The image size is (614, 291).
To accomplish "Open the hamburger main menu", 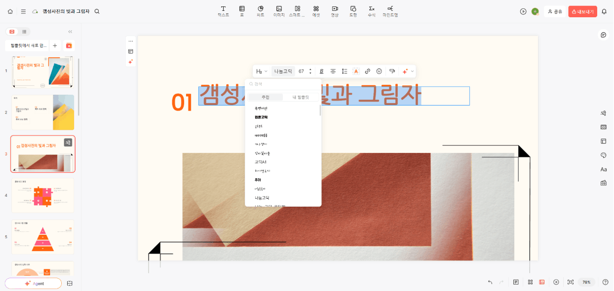I will point(23,11).
